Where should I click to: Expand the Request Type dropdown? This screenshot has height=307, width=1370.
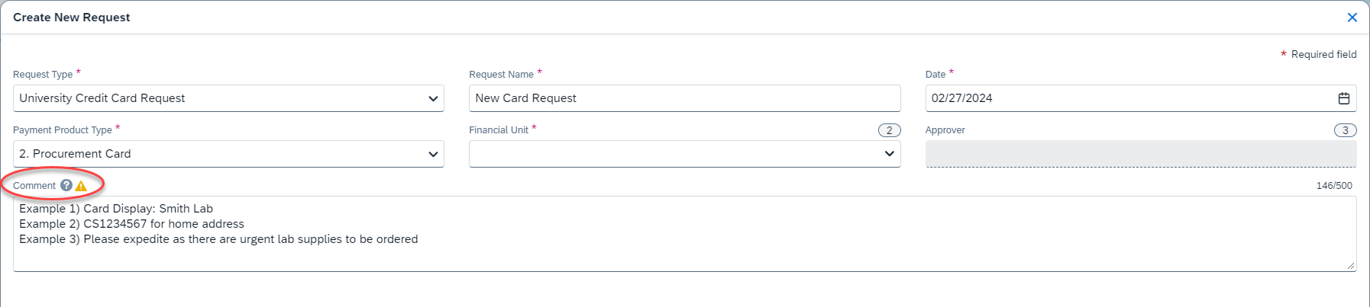tap(433, 98)
